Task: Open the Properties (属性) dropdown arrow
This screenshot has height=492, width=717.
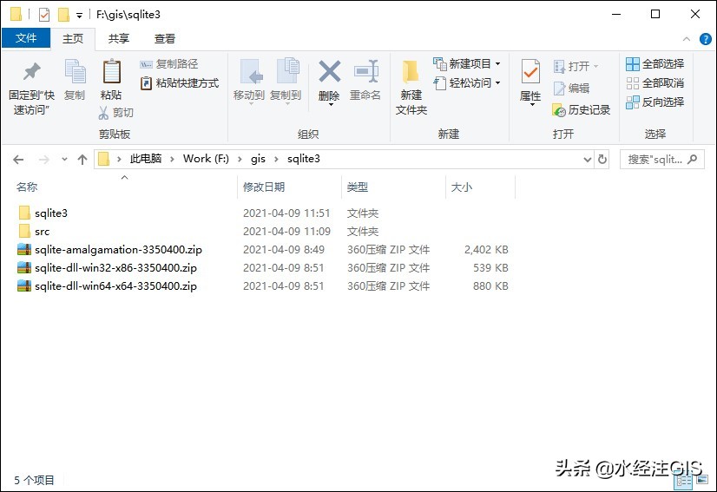Action: (532, 105)
